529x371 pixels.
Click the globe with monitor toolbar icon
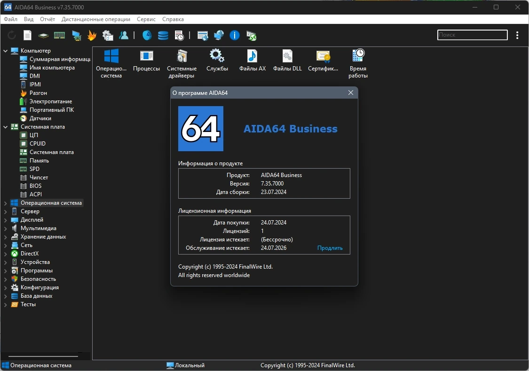(x=219, y=35)
